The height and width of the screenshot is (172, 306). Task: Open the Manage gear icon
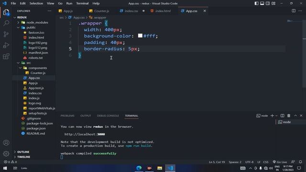click(x=6, y=154)
